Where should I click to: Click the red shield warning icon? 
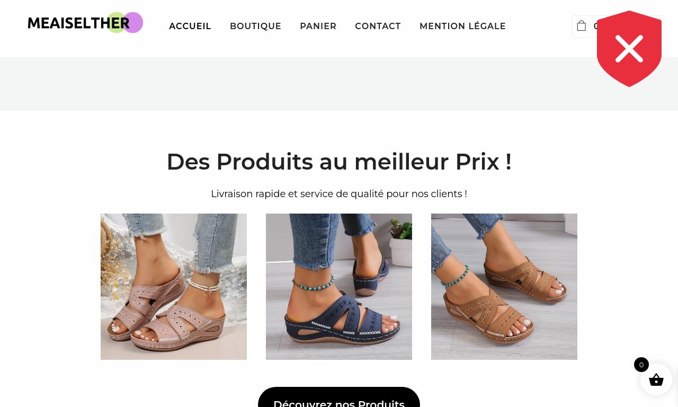pyautogui.click(x=629, y=49)
